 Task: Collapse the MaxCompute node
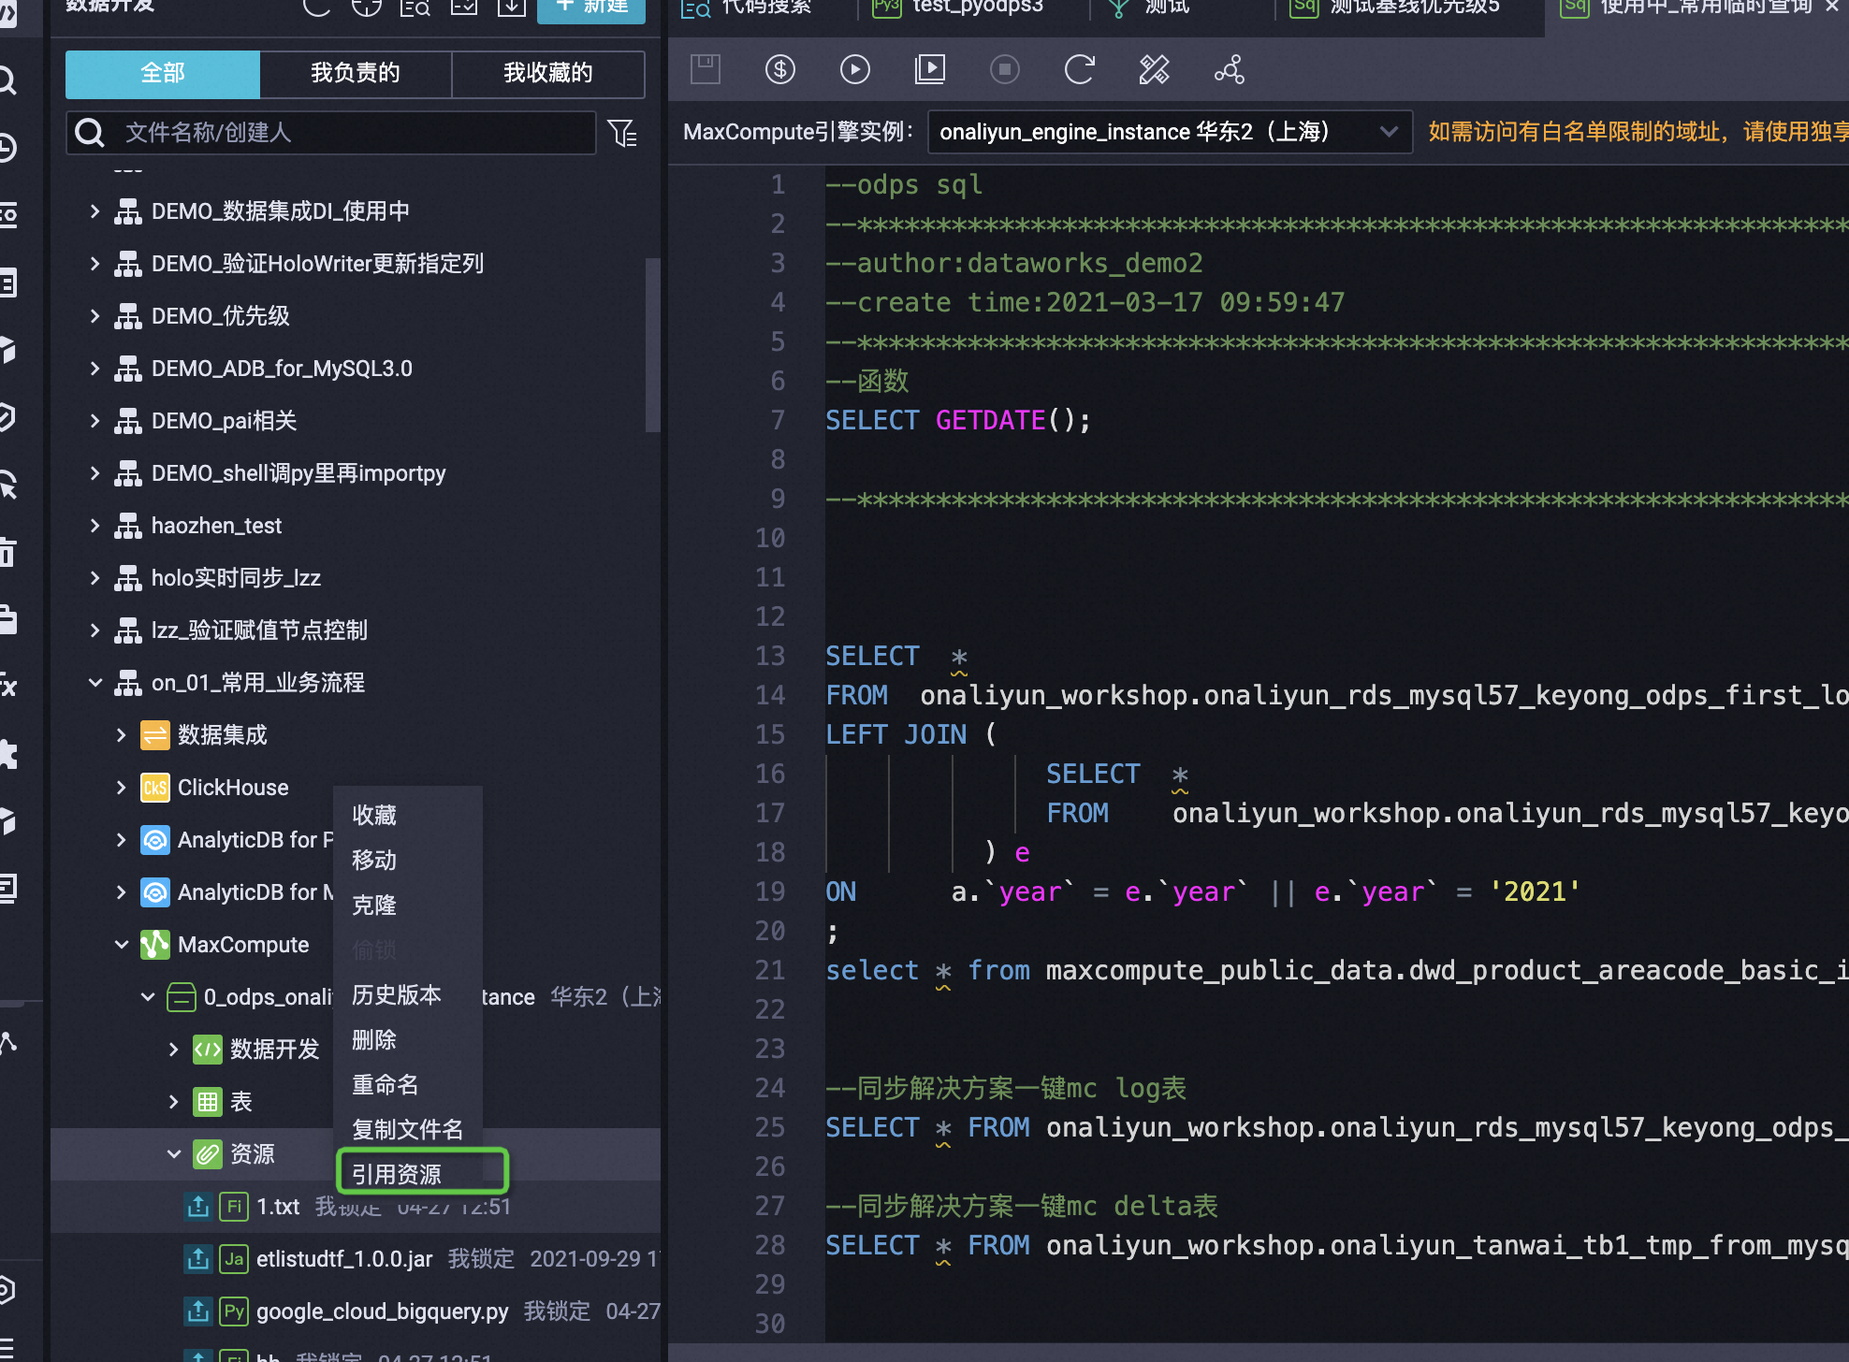click(121, 945)
